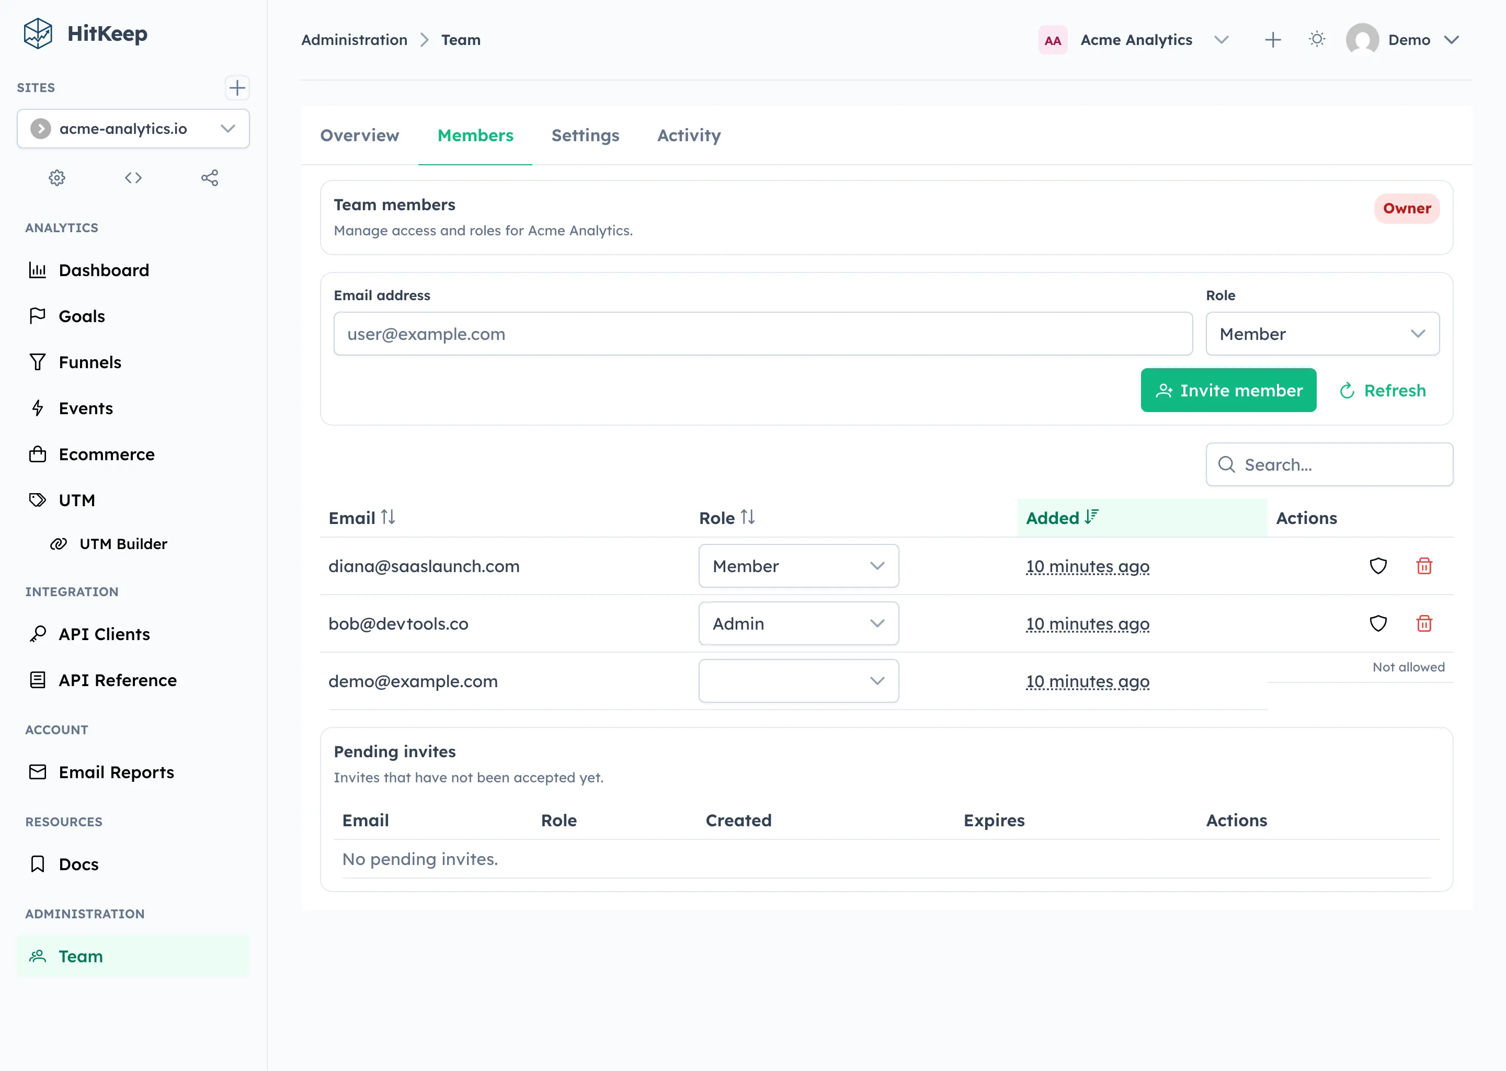
Task: Open the shield permissions icon for bob@devtools.co
Action: point(1378,623)
